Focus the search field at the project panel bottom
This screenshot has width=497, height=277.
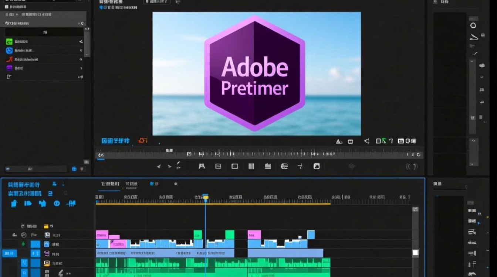click(x=36, y=169)
